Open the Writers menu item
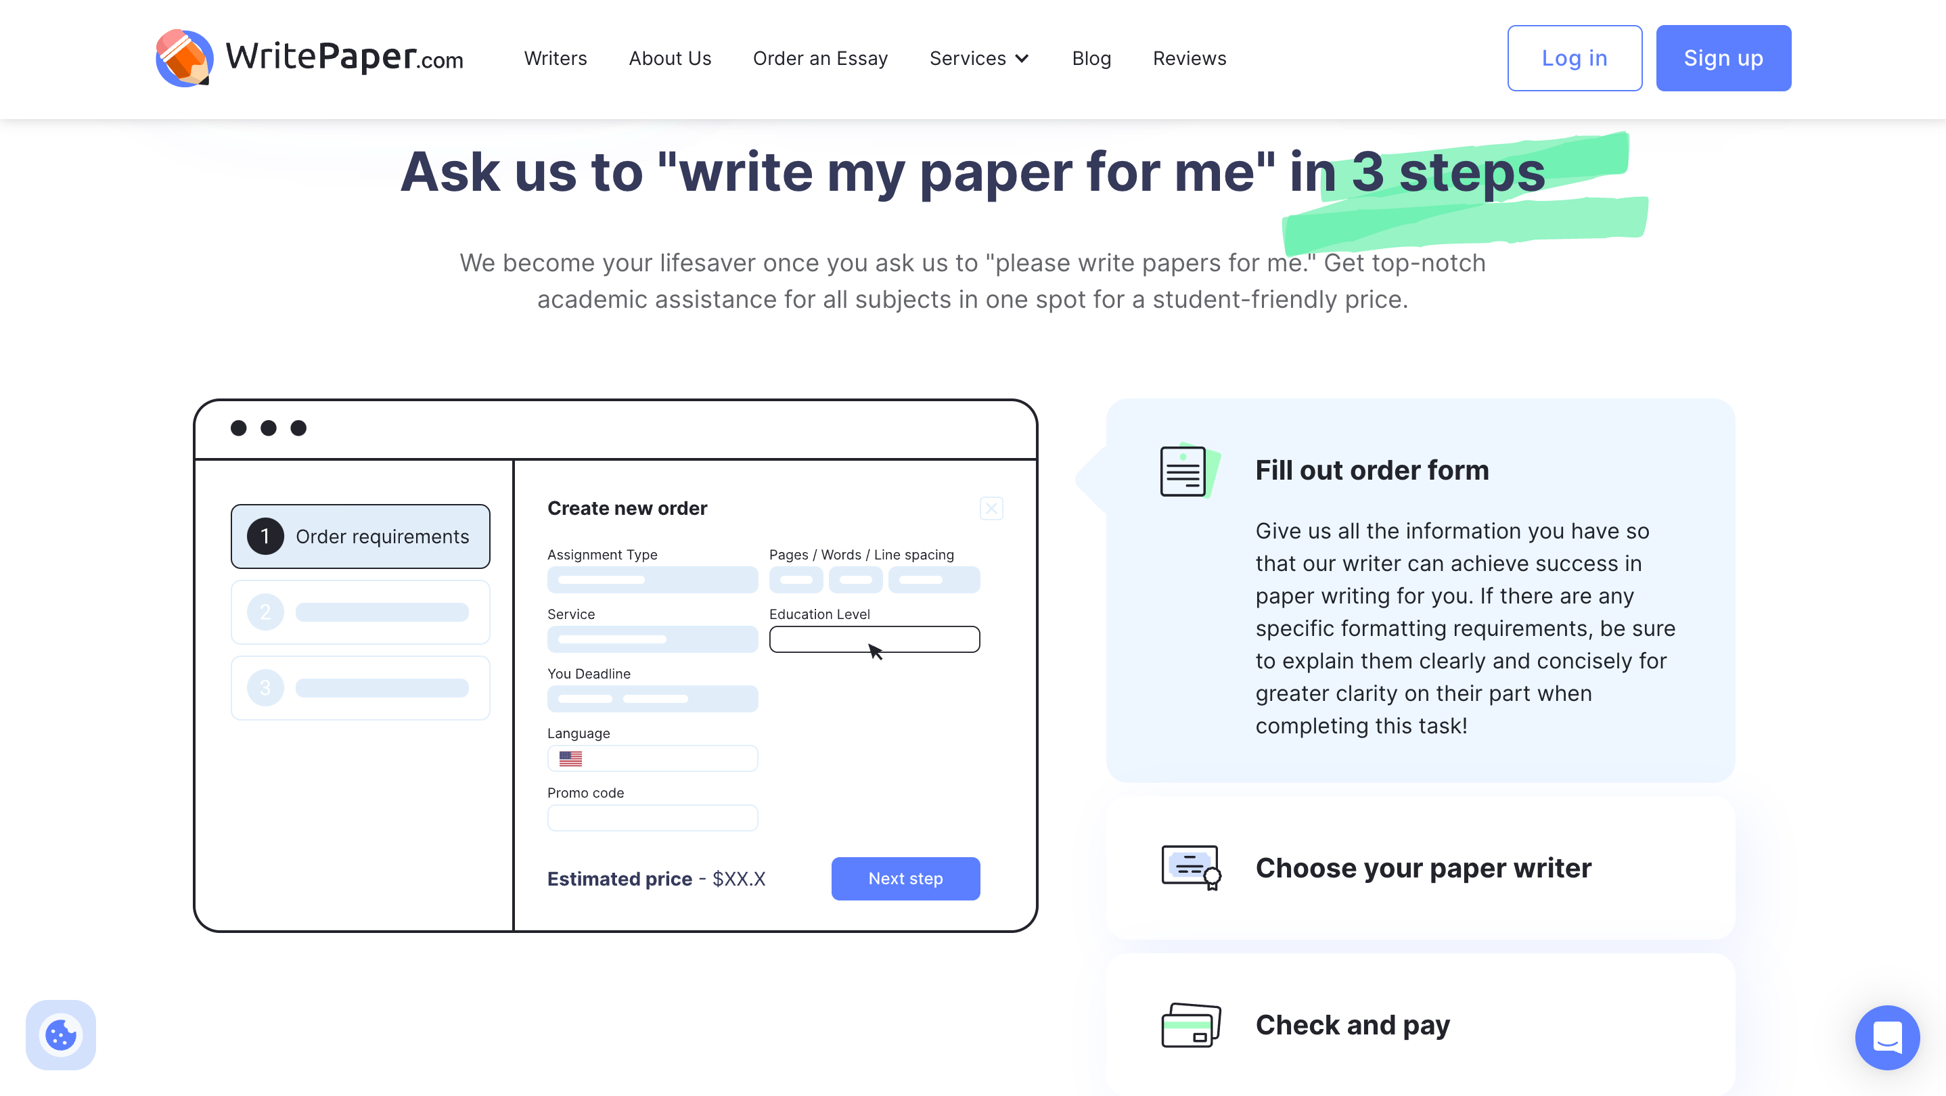Viewport: 1946px width, 1096px height. click(x=556, y=58)
